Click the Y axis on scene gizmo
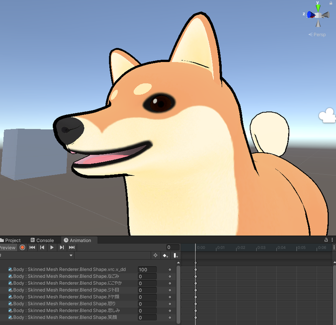 [x=318, y=7]
